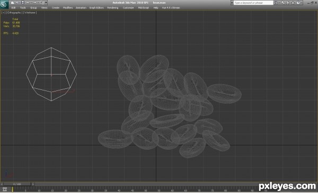Expand the help icon dropdown arrow
Viewport: 318px width, 193px height.
[302, 3]
